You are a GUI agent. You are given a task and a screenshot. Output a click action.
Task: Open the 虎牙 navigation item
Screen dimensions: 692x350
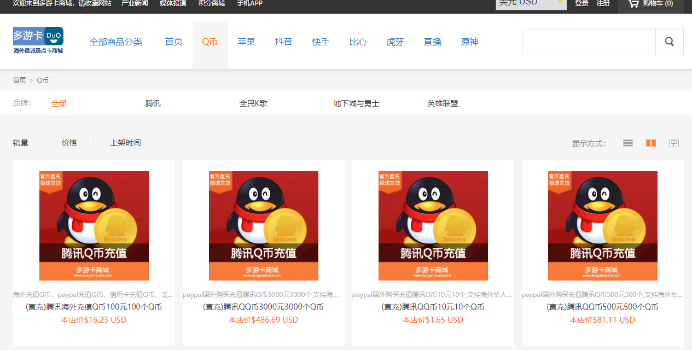click(x=396, y=42)
